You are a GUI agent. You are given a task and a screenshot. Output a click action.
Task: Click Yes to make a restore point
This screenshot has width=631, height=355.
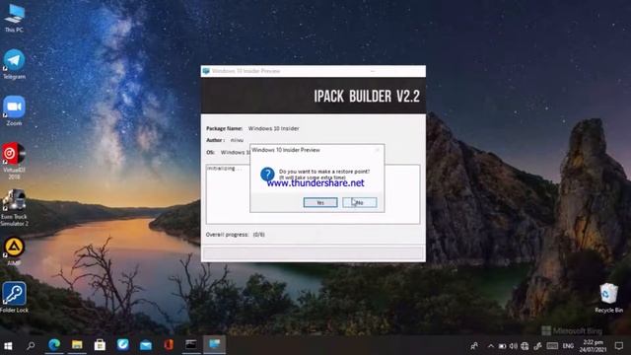click(320, 202)
